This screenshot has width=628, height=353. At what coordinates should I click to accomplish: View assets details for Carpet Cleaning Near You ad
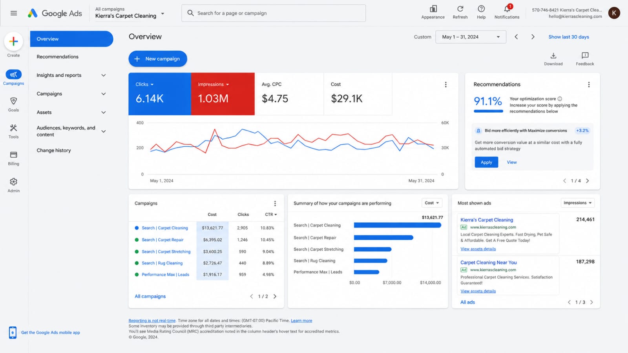pos(478,291)
